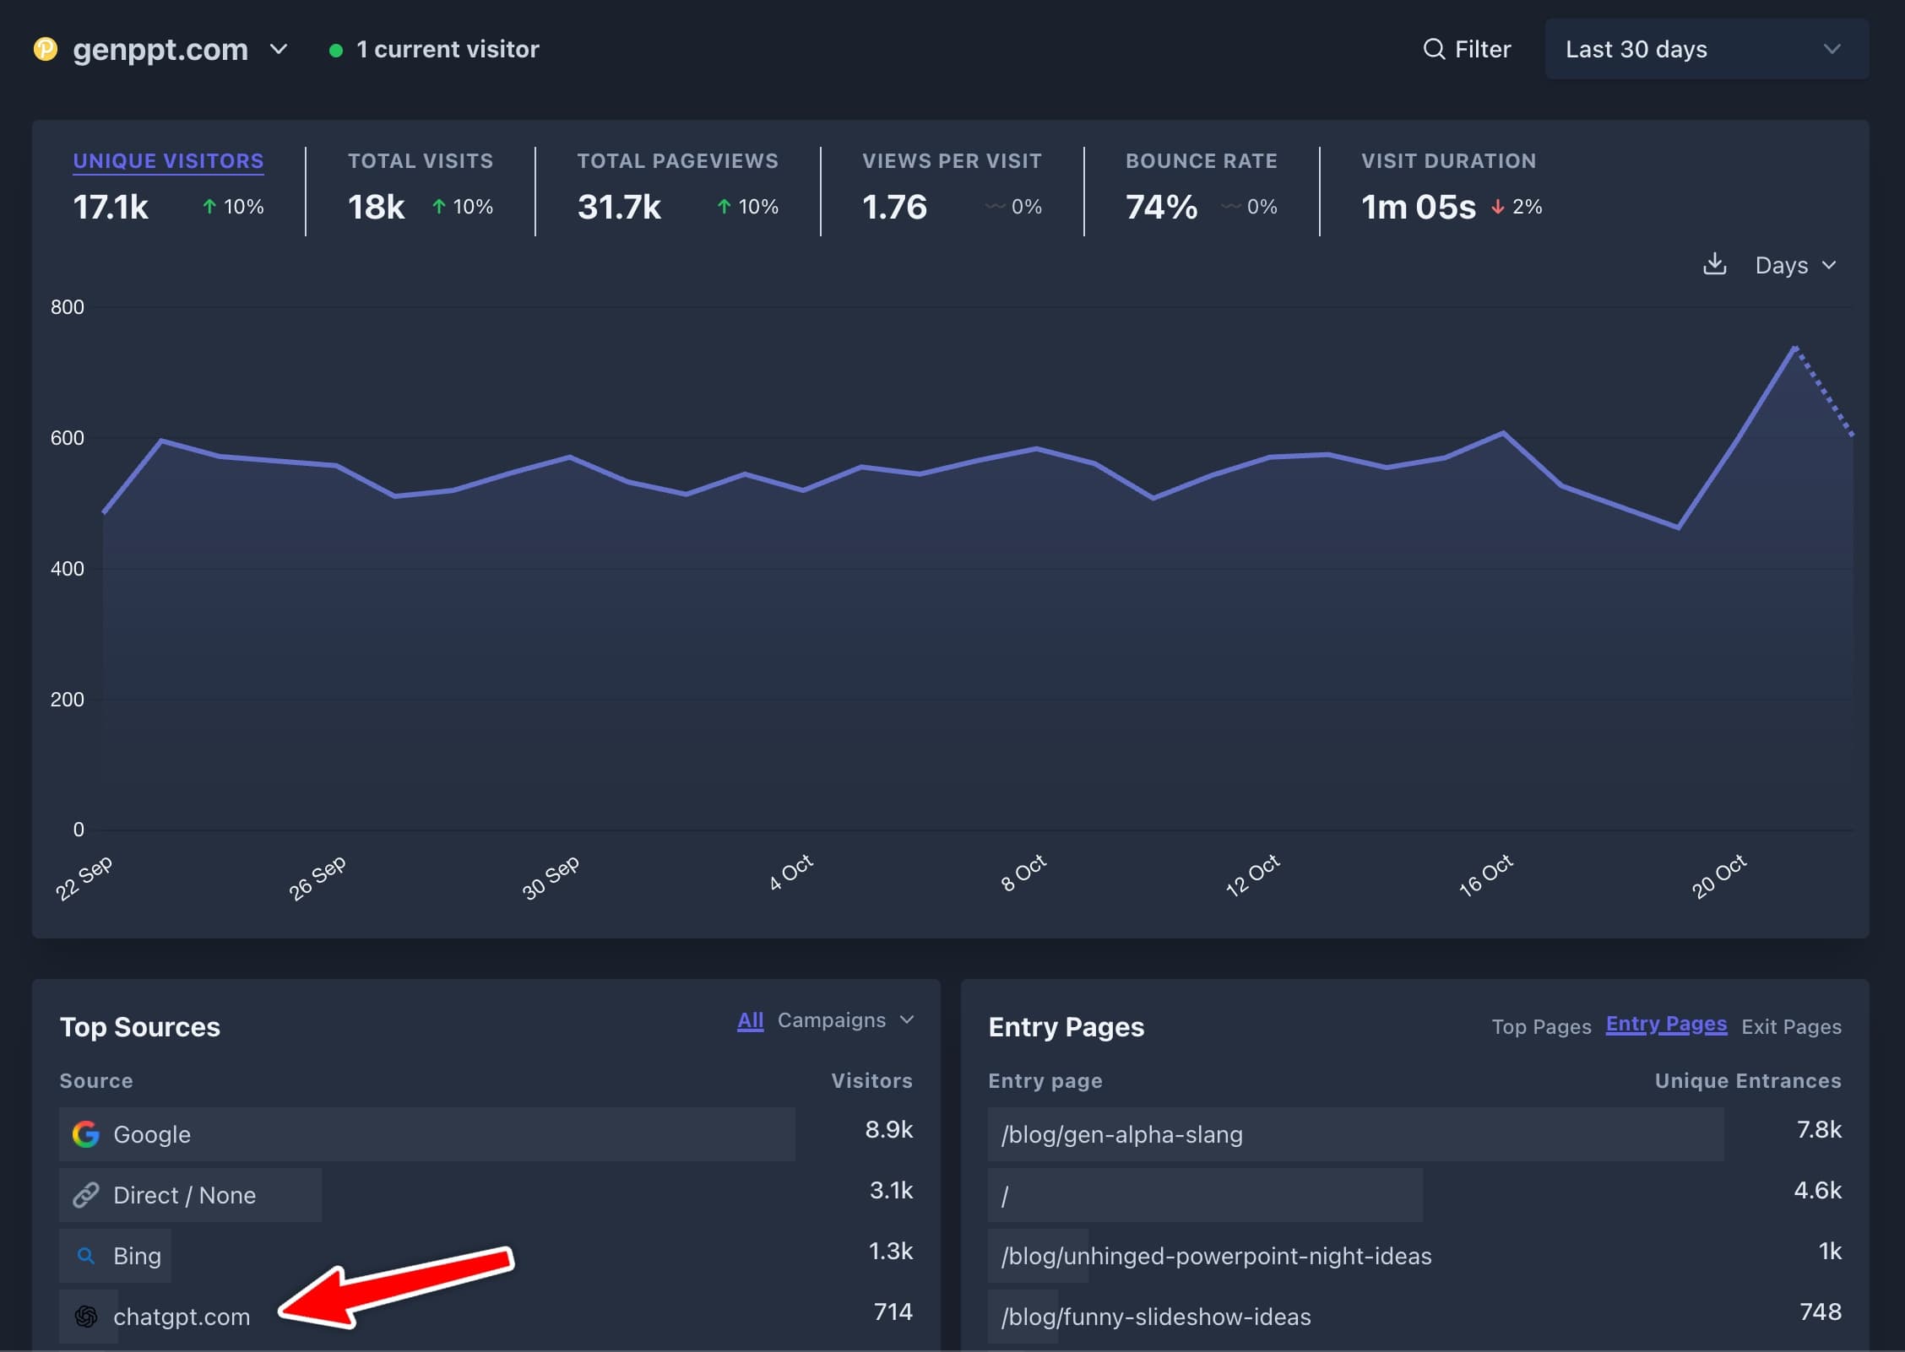Open the genppt.com site switcher dropdown

[x=278, y=49]
